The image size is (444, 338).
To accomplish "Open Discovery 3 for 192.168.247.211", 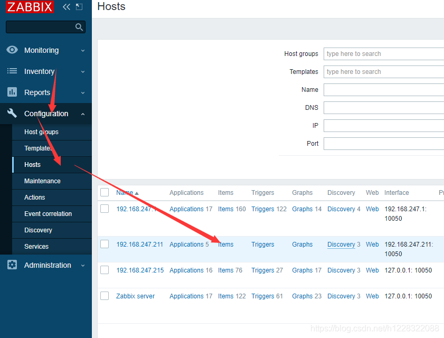I will pos(341,244).
